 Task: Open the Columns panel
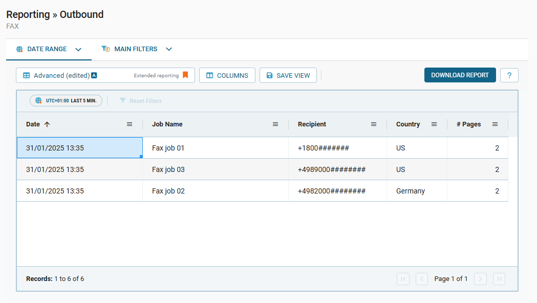pyautogui.click(x=227, y=75)
